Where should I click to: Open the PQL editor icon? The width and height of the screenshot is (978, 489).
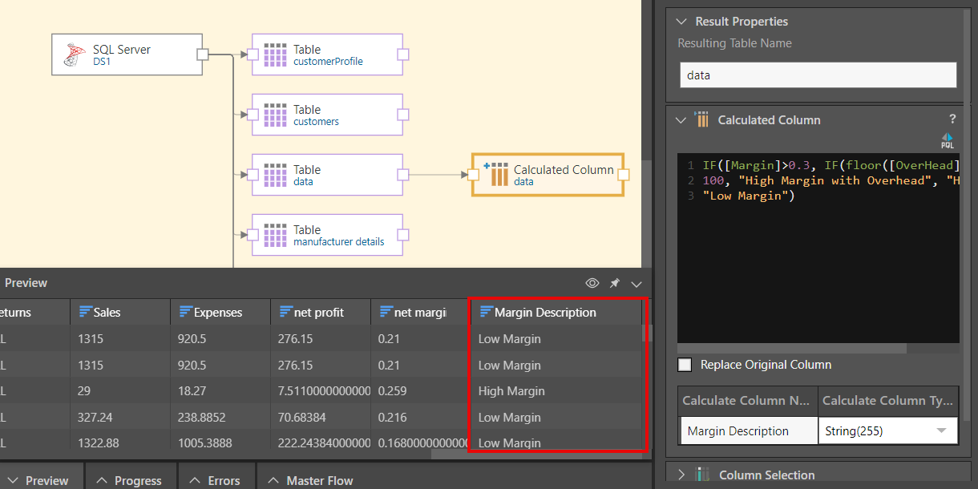point(947,141)
